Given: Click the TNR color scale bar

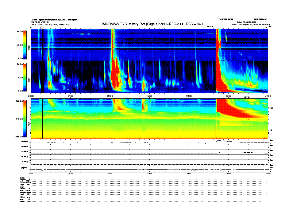Looking at the screenshot, I should pos(25,119).
